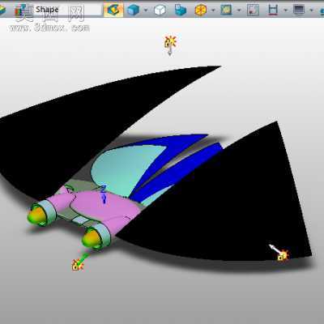
Task: Click the green and yellow square icon
Action: 226,11
